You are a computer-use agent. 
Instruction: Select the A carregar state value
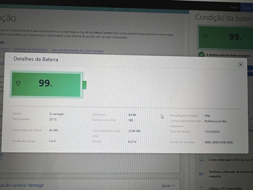point(56,114)
